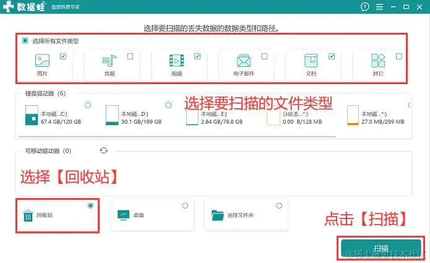Screen dimensions: 430x263
Task: Click the 2.84 GB/78.8 GB drive size text
Action: click(221, 122)
